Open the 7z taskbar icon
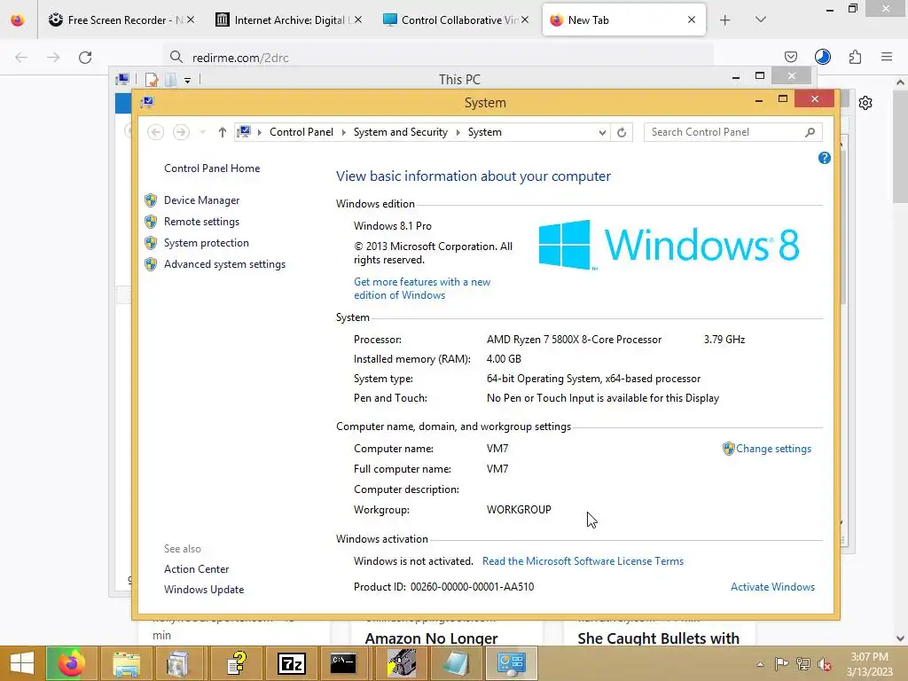This screenshot has height=681, width=908. [x=291, y=663]
